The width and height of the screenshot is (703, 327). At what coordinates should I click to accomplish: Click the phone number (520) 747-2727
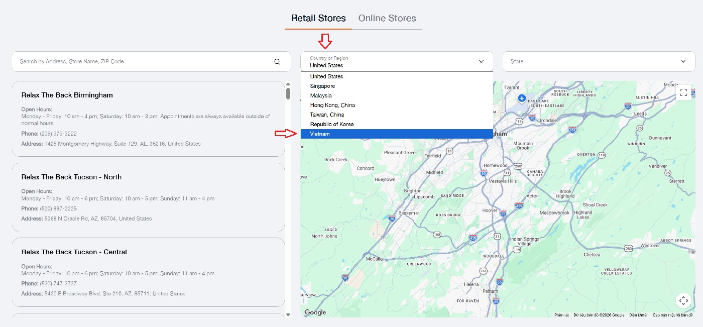[x=58, y=283]
